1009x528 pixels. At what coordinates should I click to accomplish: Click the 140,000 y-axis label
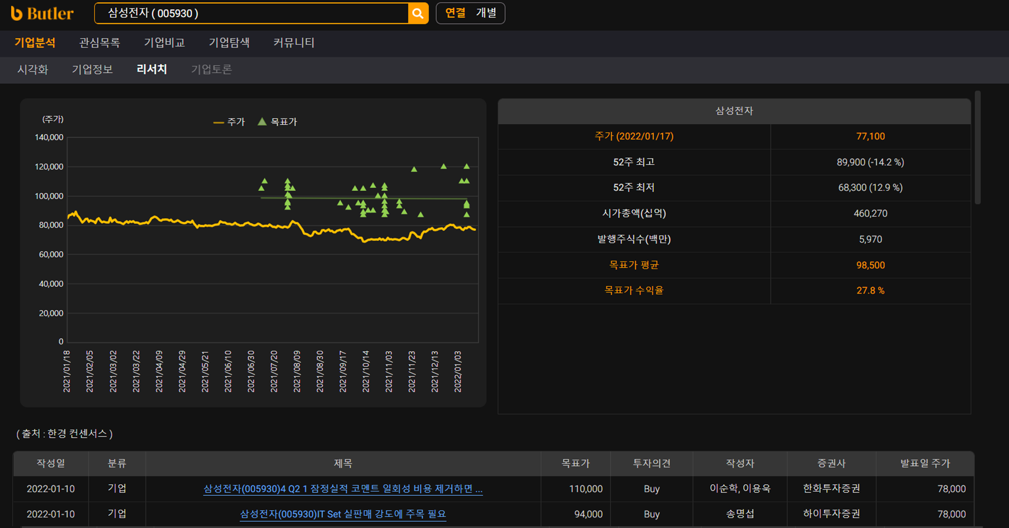[x=49, y=137]
